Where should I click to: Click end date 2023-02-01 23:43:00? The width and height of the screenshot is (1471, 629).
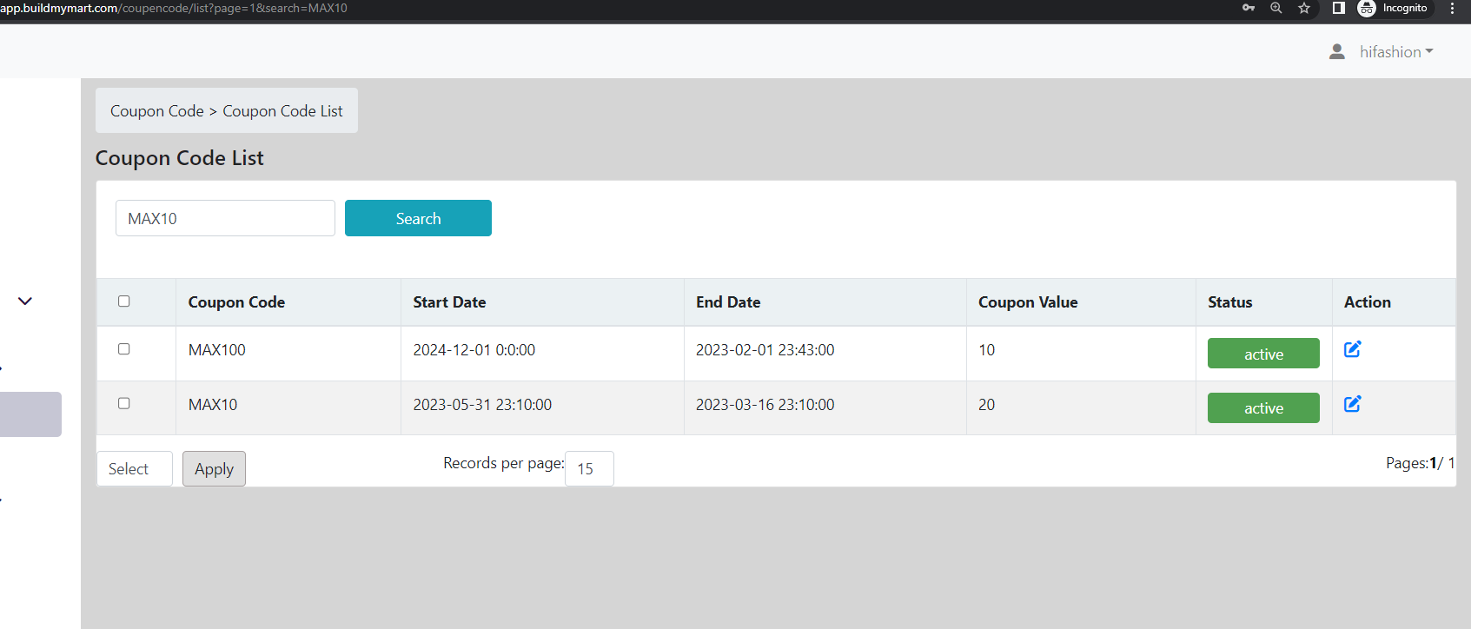pyautogui.click(x=765, y=350)
